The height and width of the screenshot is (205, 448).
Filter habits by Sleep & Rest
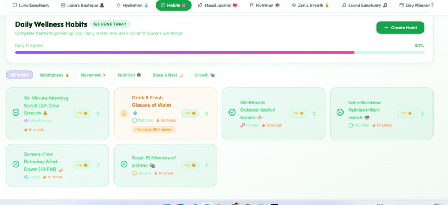coord(168,75)
